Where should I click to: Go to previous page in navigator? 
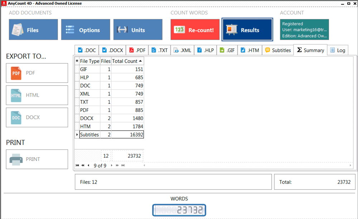coord(83,165)
